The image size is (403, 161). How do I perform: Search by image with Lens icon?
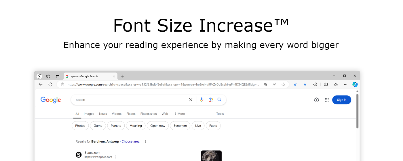(211, 100)
